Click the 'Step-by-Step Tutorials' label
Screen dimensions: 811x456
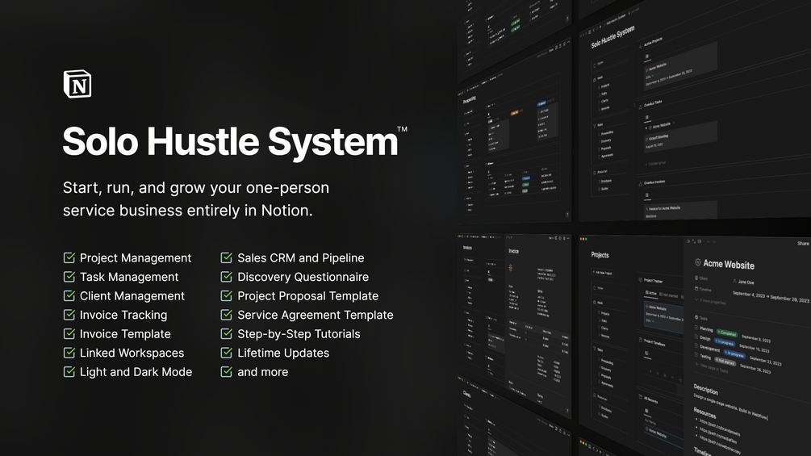pos(299,333)
